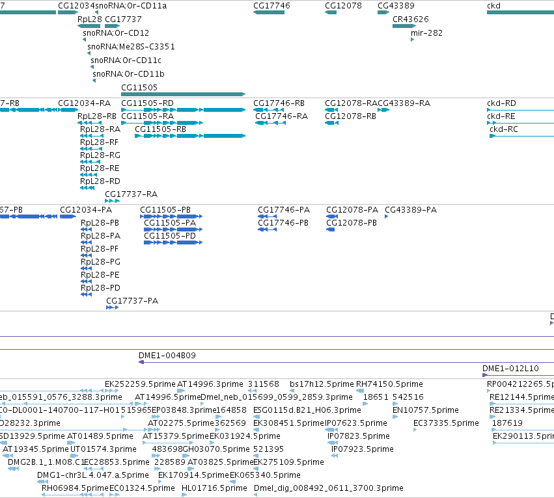Click the CG17737-PA protein label

point(132,301)
